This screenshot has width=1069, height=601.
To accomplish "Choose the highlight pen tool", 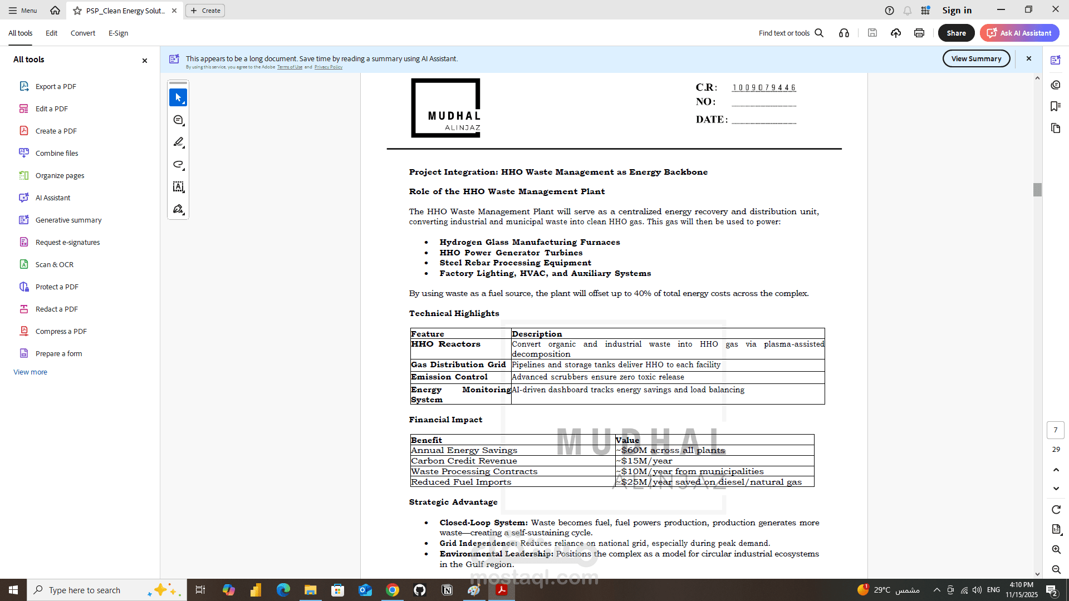I will tap(178, 142).
